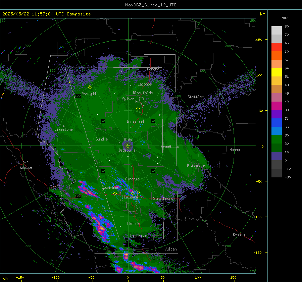Select the Brooks label

pos(239,235)
